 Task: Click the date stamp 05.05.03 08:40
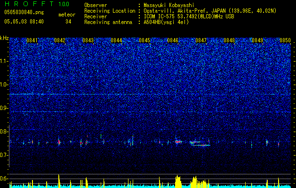pos(24,22)
